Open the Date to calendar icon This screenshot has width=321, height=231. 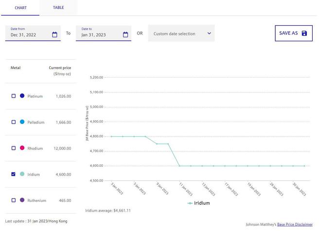[x=125, y=35]
